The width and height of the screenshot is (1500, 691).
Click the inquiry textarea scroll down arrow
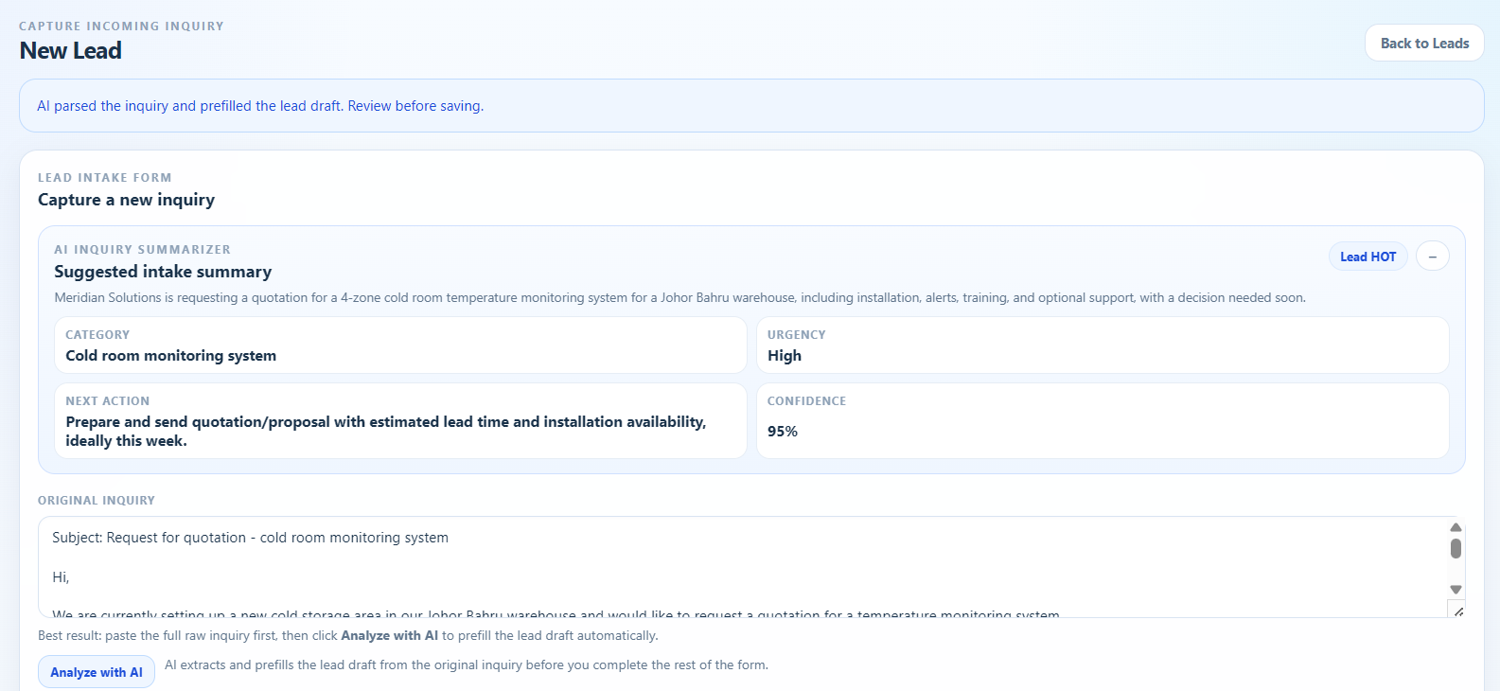click(x=1456, y=590)
